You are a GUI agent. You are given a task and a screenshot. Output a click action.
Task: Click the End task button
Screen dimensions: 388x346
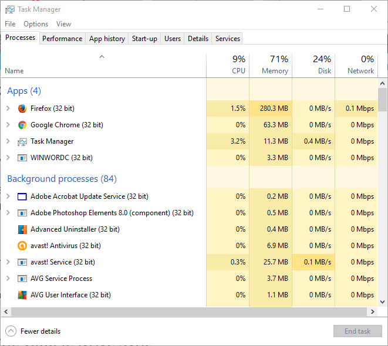point(357,331)
